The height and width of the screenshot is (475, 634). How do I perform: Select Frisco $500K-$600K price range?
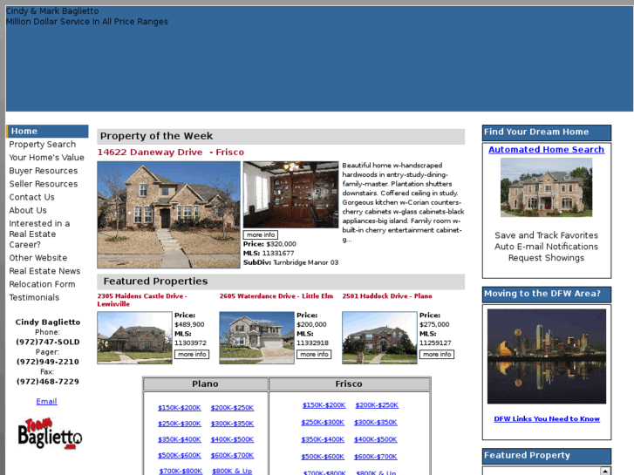(x=323, y=457)
